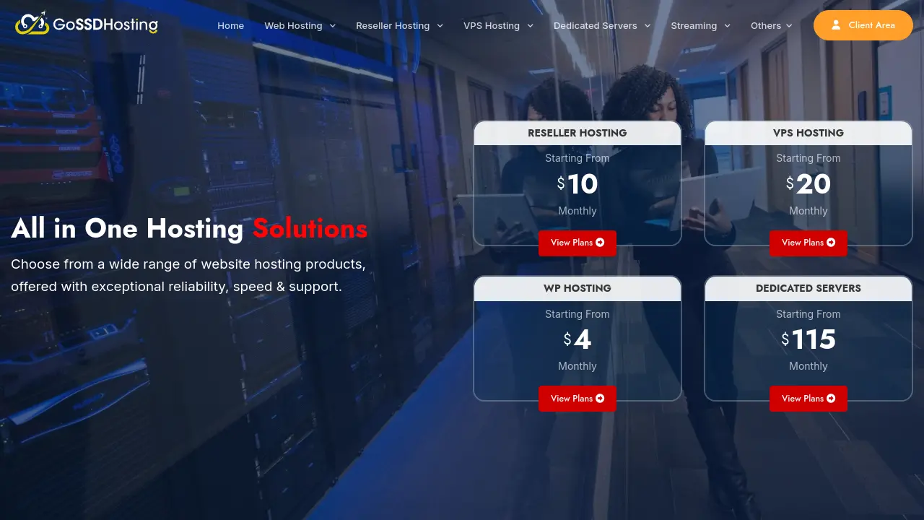Expand the Dedicated Servers dropdown
Screen dimensions: 924x520
(x=647, y=25)
